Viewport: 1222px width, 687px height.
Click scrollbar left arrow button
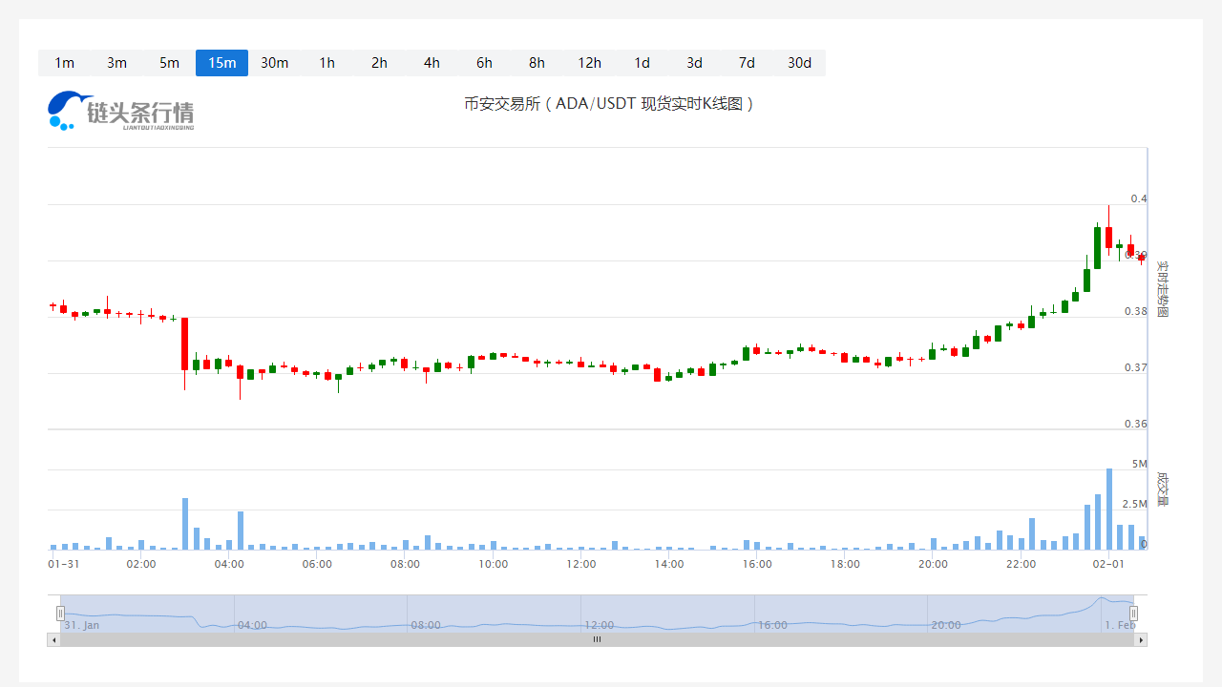(53, 640)
